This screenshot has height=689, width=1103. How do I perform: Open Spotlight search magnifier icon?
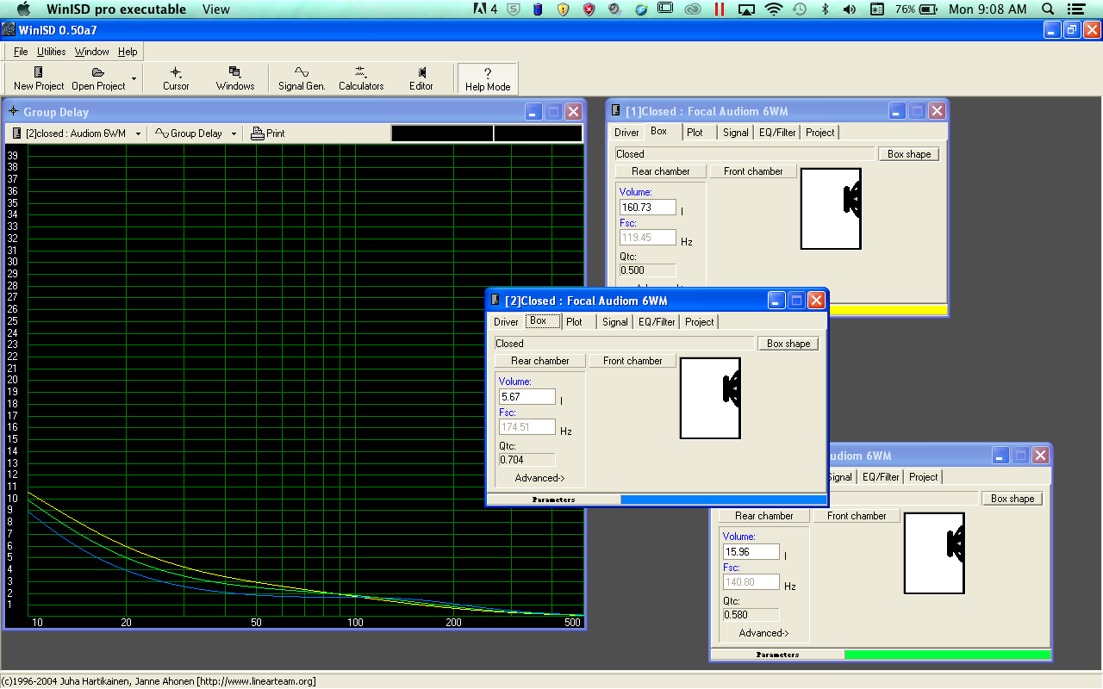pyautogui.click(x=1048, y=9)
